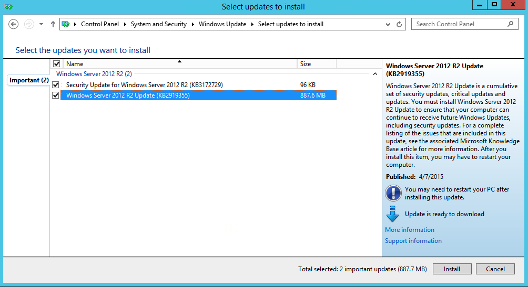This screenshot has height=287, width=528.
Task: Open System and Security breadcrumb
Action: (x=159, y=24)
